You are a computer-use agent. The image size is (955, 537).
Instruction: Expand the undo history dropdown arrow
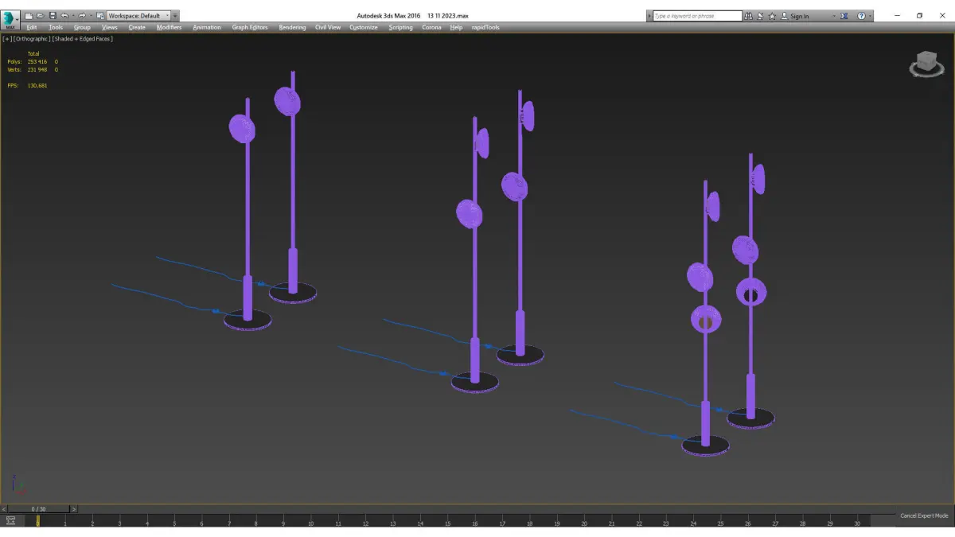73,15
